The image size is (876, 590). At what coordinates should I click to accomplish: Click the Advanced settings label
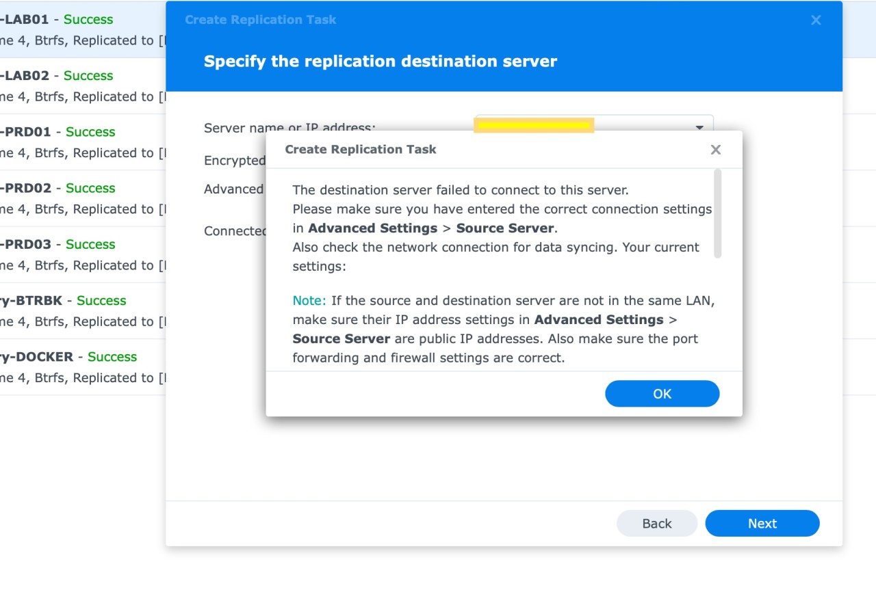point(233,189)
